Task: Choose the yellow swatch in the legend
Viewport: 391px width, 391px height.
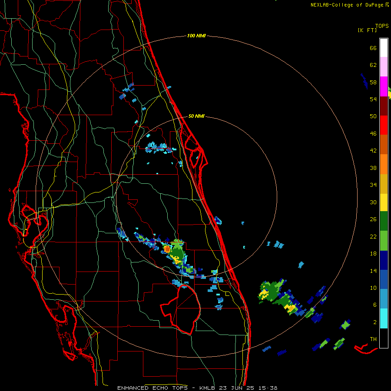Action: pyautogui.click(x=384, y=202)
